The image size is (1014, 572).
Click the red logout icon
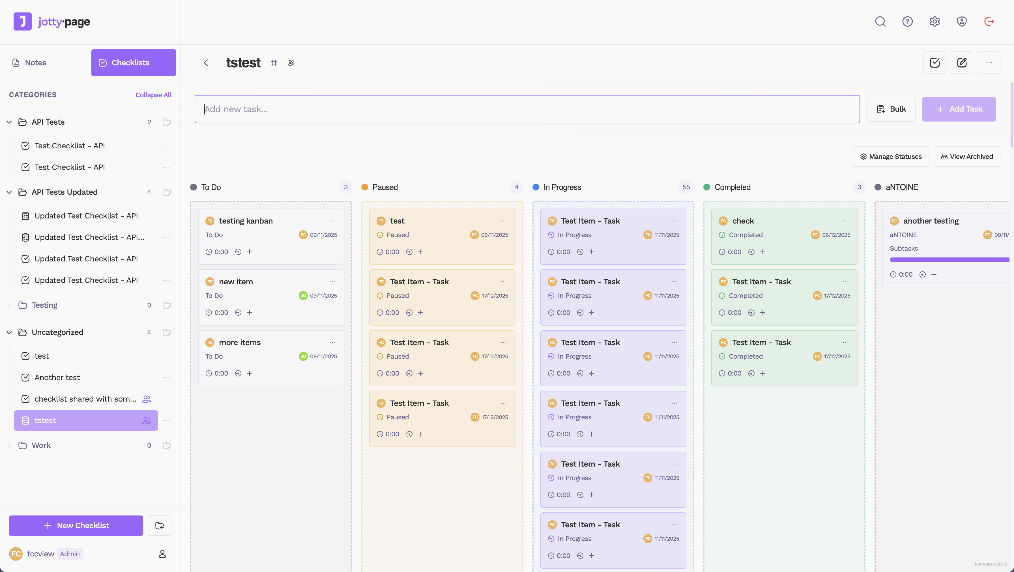[989, 22]
